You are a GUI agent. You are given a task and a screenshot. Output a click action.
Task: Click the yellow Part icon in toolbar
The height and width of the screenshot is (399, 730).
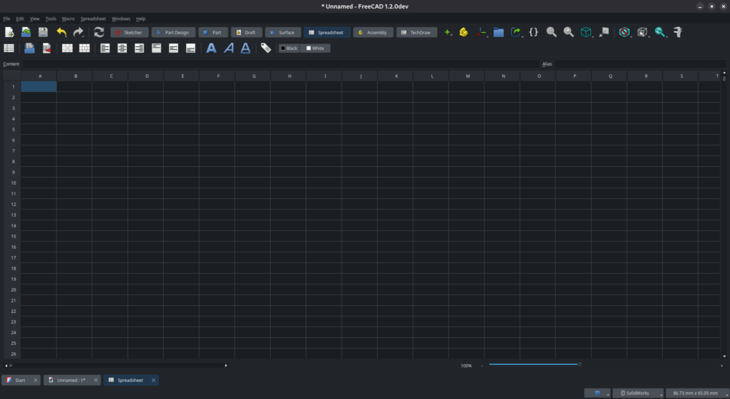[x=463, y=32]
